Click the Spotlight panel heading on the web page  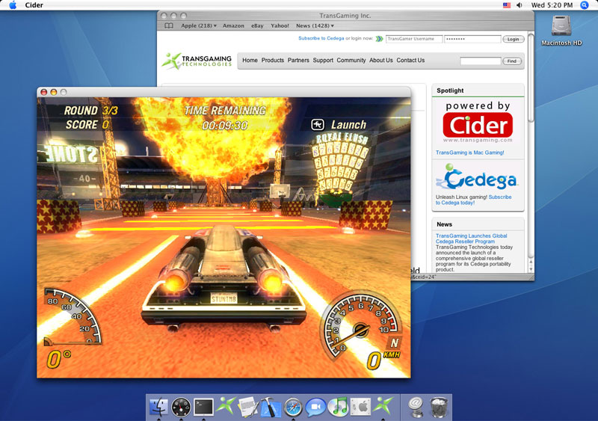point(450,90)
